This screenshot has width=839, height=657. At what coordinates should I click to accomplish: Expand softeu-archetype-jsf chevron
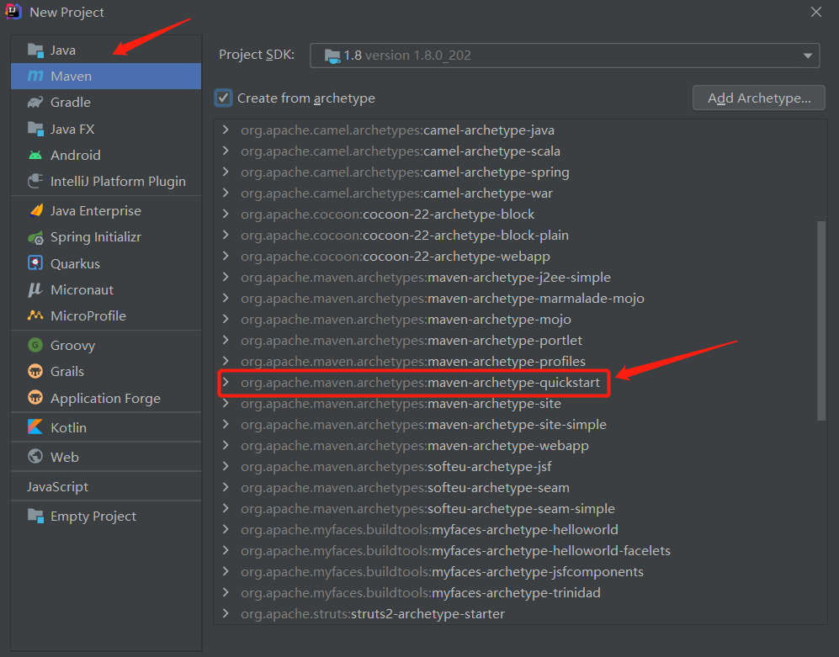(226, 466)
